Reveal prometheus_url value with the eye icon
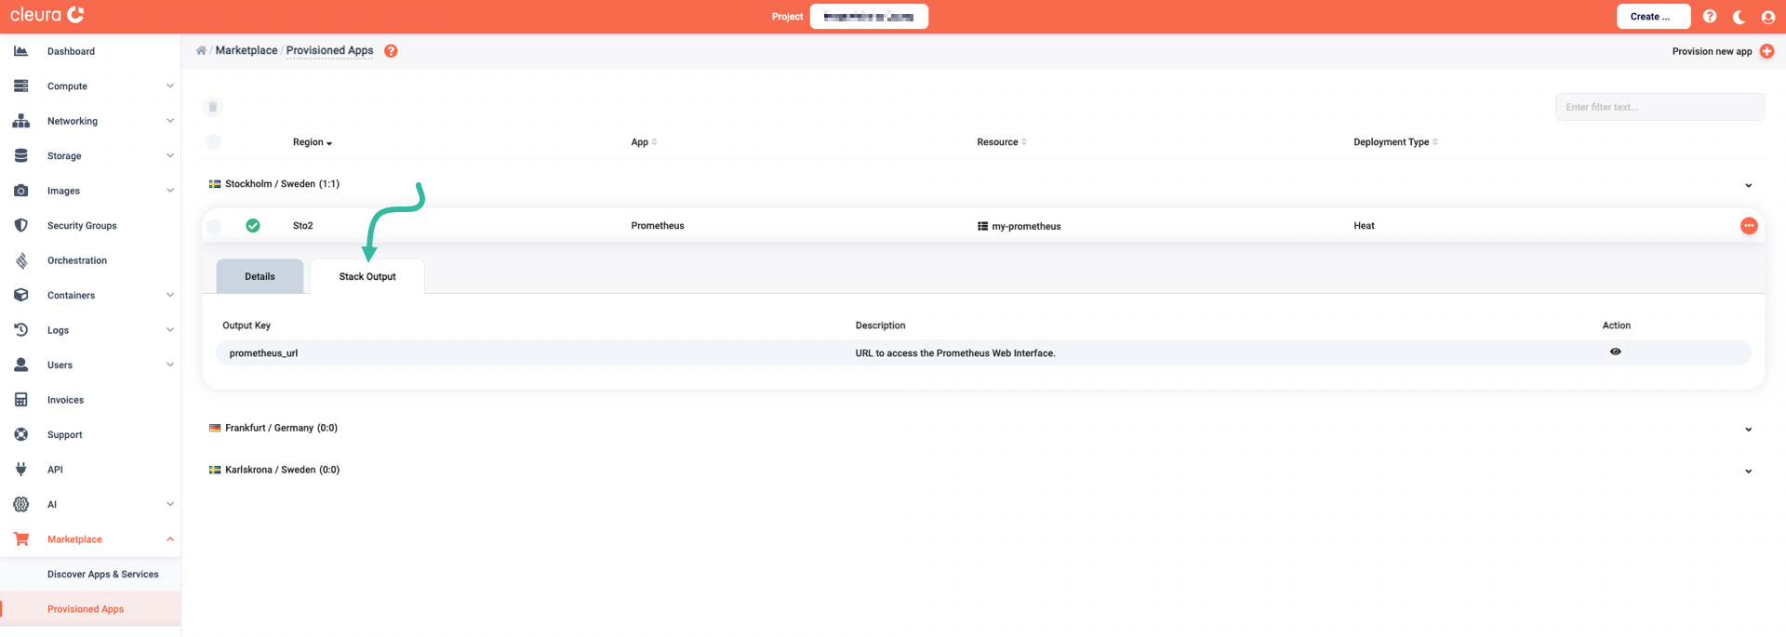Viewport: 1786px width, 637px height. [1616, 352]
